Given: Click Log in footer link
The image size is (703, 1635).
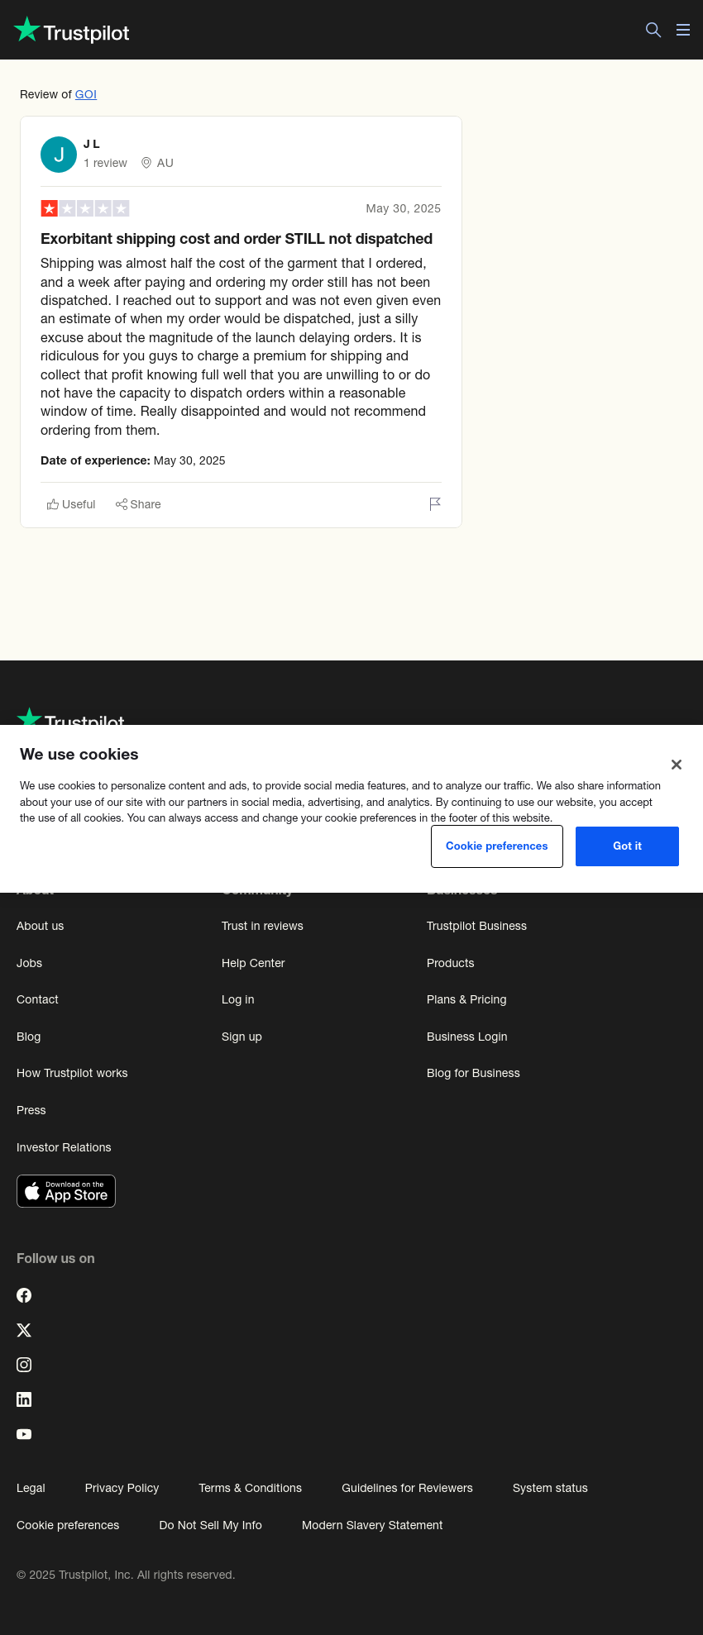Looking at the screenshot, I should click(237, 999).
